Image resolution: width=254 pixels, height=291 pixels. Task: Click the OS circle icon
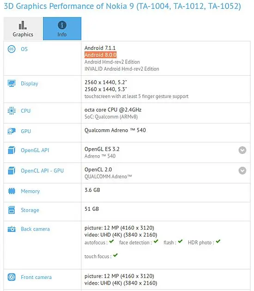click(12, 49)
